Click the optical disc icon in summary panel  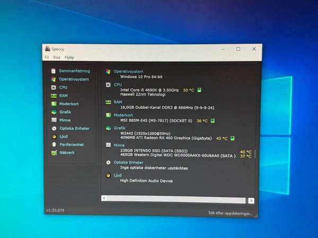108,162
